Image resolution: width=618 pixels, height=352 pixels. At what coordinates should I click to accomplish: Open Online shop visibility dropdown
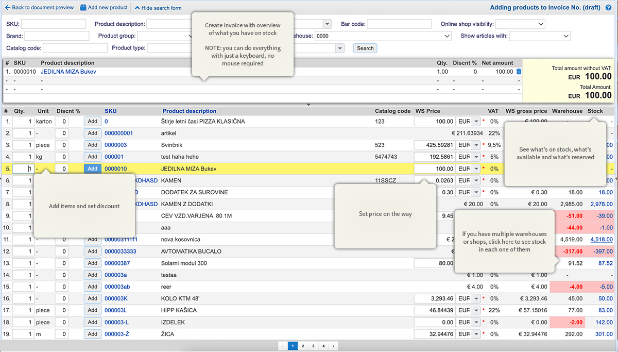520,24
